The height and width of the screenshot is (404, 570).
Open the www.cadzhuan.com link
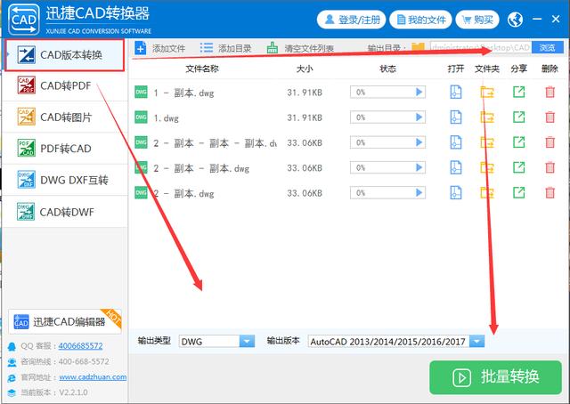coord(93,377)
